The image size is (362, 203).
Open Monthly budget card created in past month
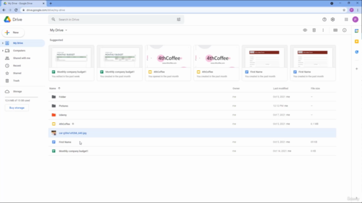(119, 63)
